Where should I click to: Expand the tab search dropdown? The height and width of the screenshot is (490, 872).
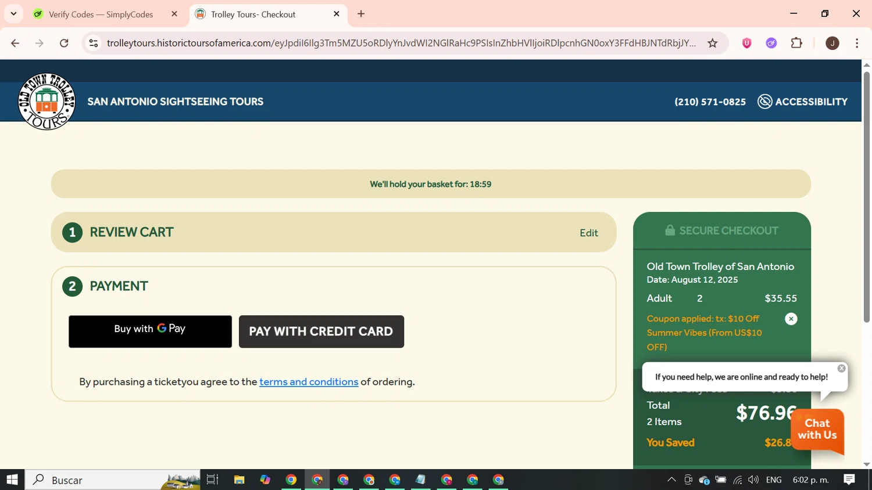click(13, 14)
